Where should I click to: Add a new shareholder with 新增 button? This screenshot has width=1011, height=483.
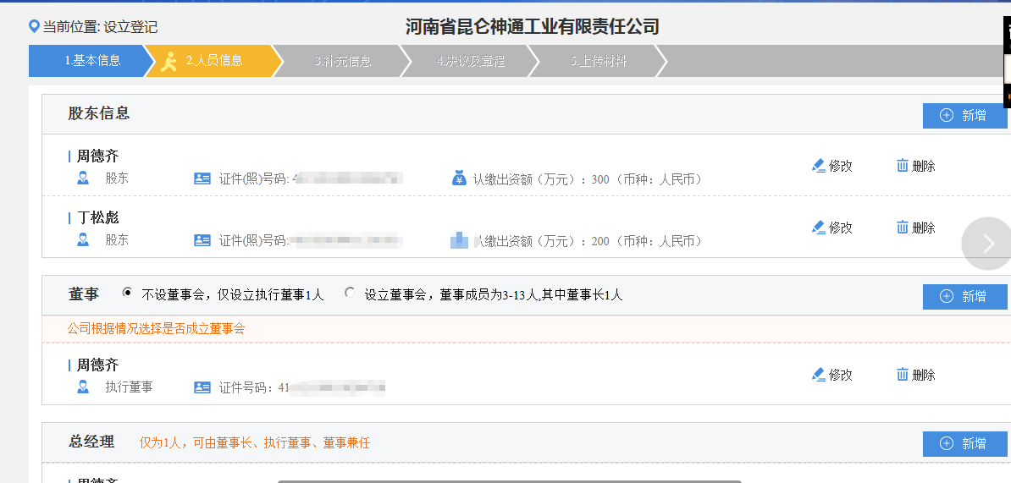click(964, 116)
